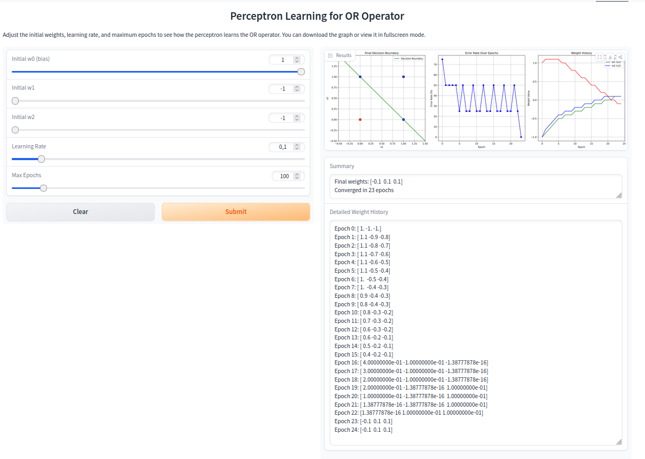Raise the Learning Rate via stepper arrow
This screenshot has height=459, width=645.
click(298, 145)
